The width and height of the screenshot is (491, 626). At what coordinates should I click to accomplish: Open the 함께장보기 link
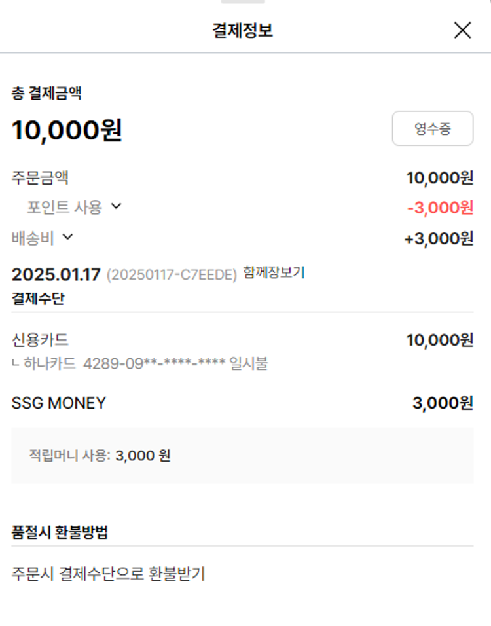pos(274,272)
